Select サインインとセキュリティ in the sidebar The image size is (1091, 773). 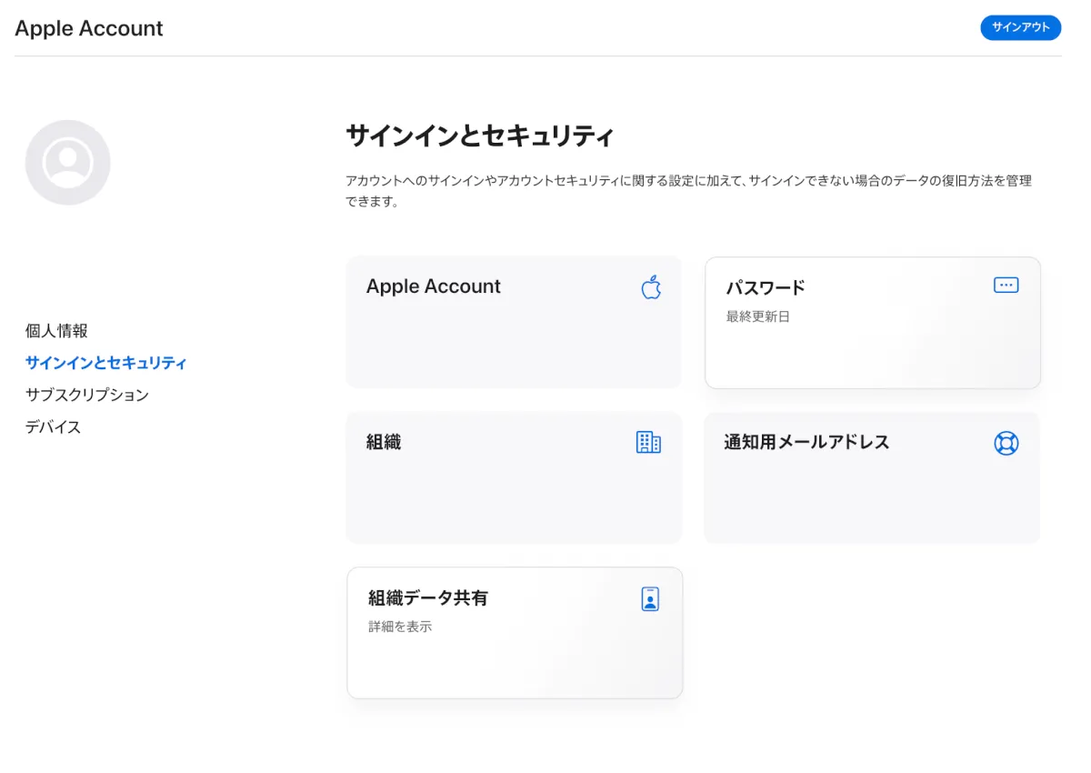(106, 363)
